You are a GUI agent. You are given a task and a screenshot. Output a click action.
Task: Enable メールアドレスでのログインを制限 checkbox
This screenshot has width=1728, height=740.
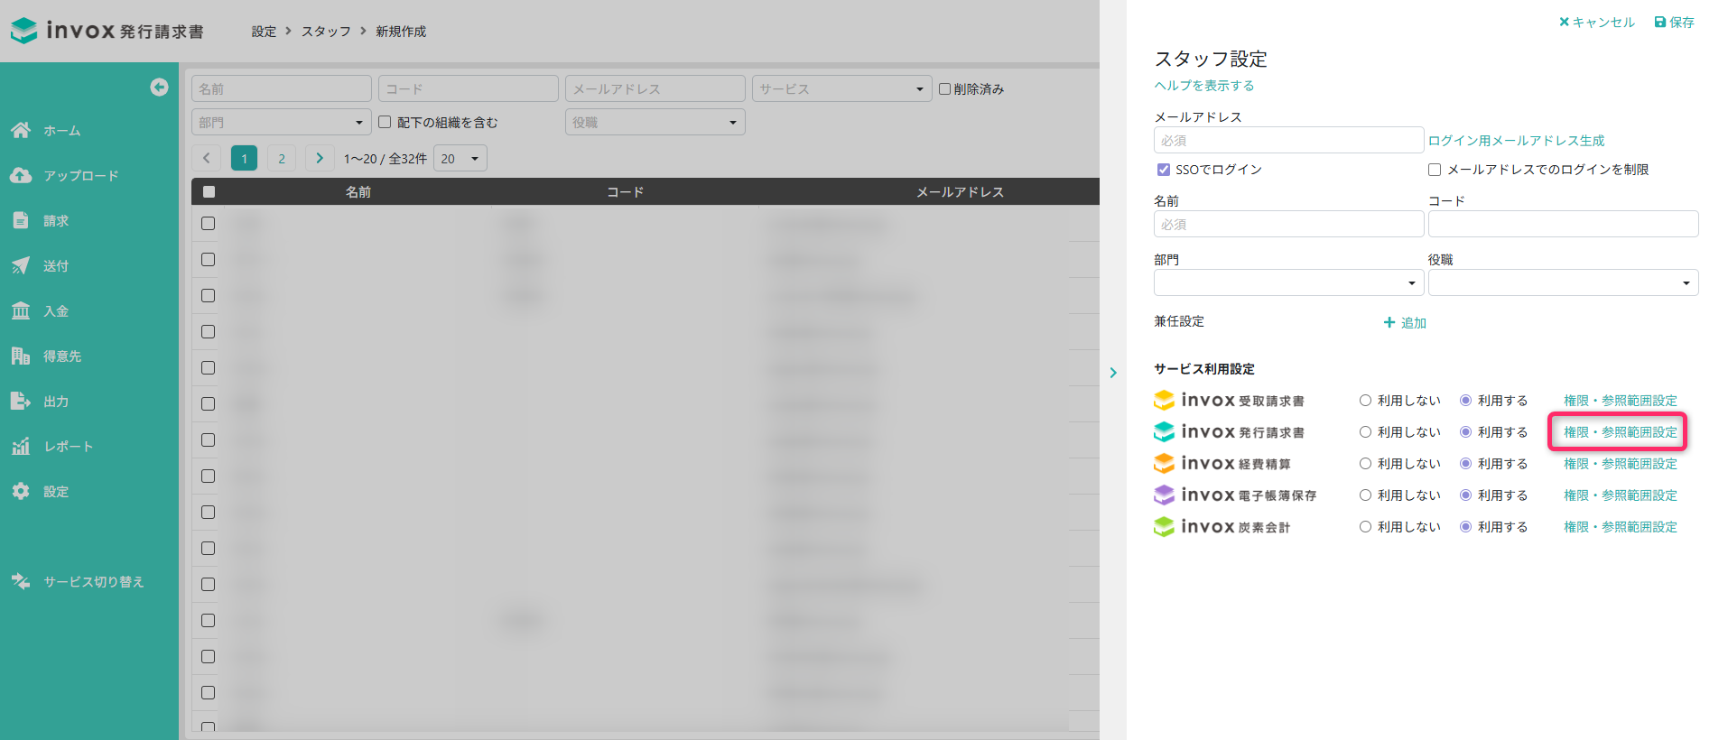[x=1435, y=170]
